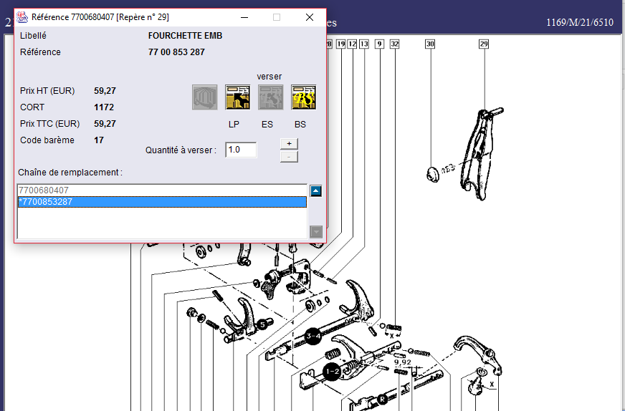Image resolution: width=625 pixels, height=411 pixels.
Task: Click the greyed-out package icon
Action: tap(204, 97)
